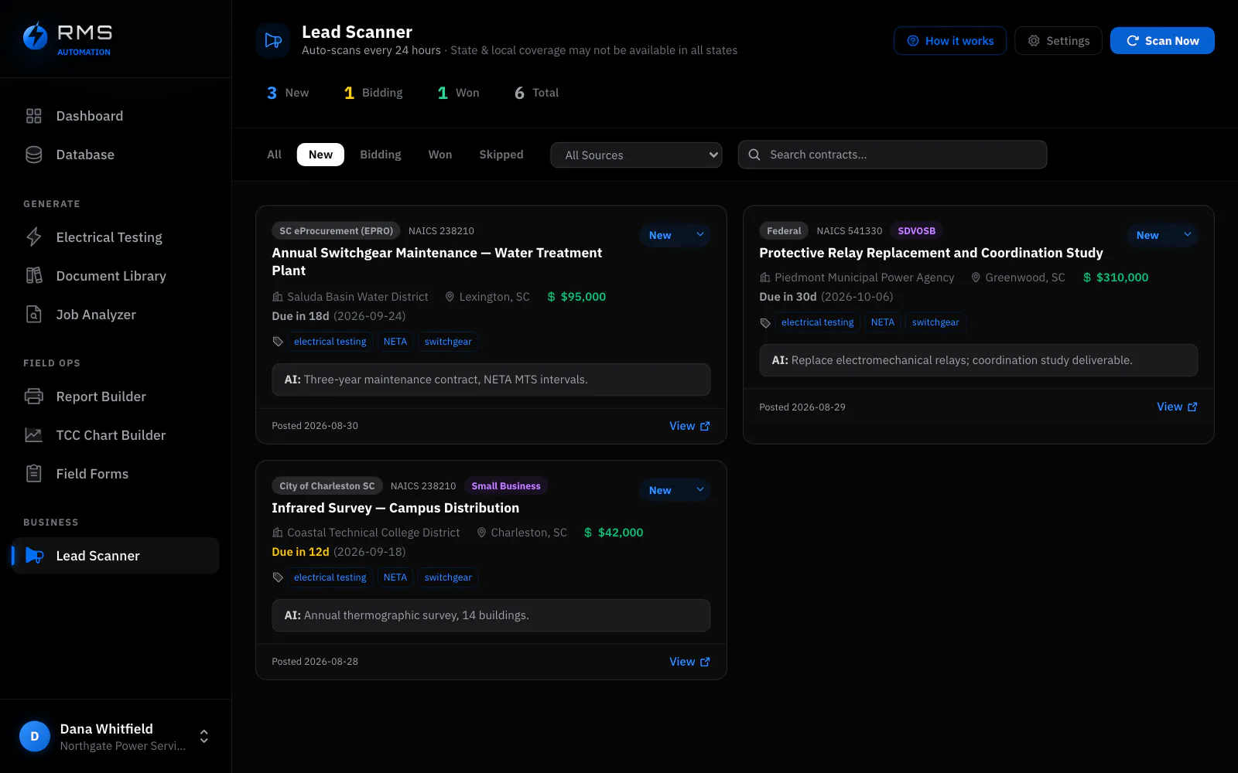This screenshot has height=773, width=1238.
Task: Focus the Search contracts field
Action: click(x=892, y=155)
